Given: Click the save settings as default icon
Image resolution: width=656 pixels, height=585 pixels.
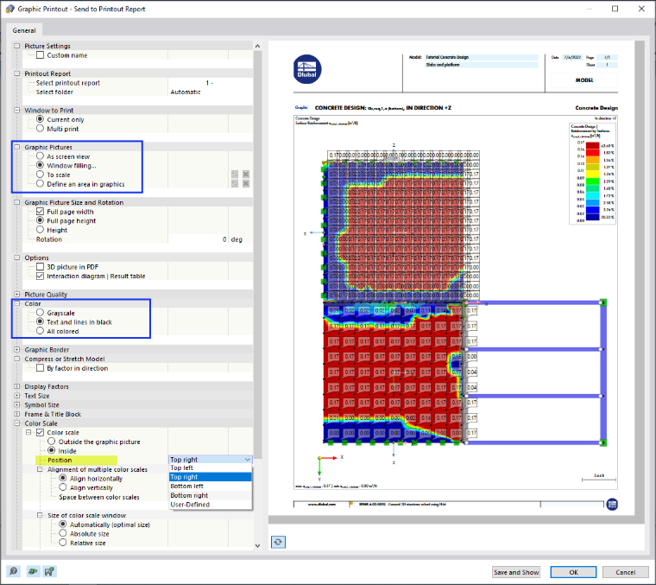Looking at the screenshot, I should pyautogui.click(x=50, y=571).
